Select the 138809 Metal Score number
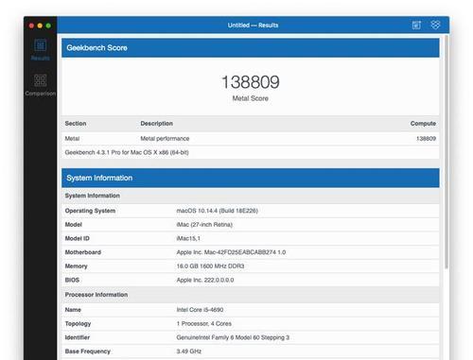The width and height of the screenshot is (473, 360). click(x=251, y=82)
